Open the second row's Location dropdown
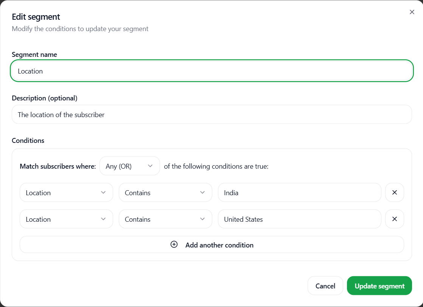 (x=66, y=219)
